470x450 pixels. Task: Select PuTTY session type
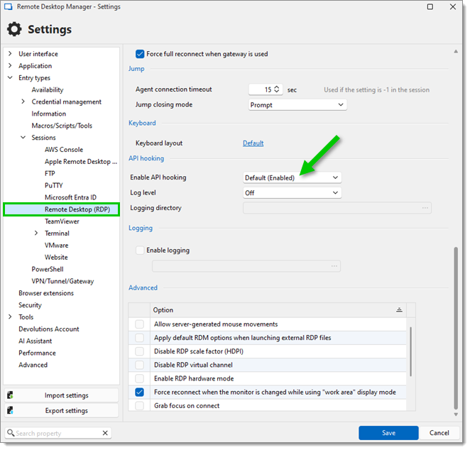coord(54,187)
